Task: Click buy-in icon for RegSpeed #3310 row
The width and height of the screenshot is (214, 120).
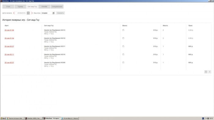Action: 123,54
